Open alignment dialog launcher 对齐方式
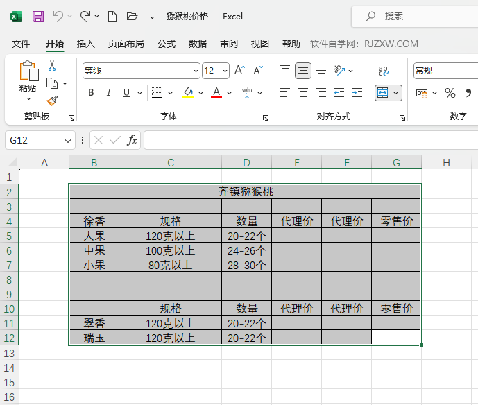 (402, 118)
